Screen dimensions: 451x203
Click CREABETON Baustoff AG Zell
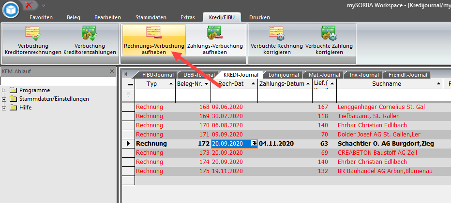click(377, 153)
